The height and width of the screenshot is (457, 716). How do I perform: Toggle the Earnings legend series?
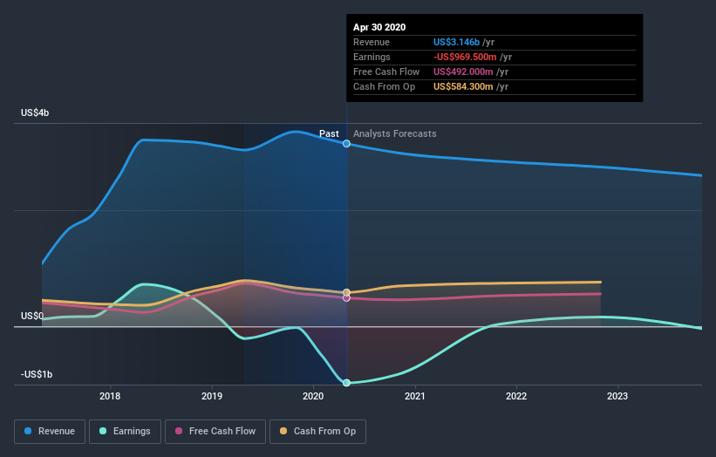tap(125, 432)
